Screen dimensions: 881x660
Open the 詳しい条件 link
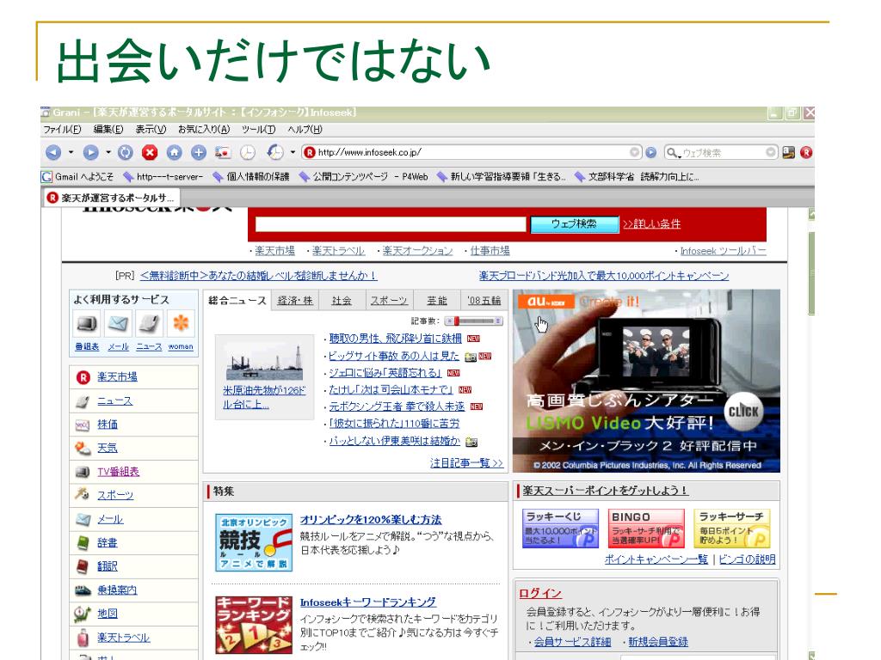[x=652, y=224]
